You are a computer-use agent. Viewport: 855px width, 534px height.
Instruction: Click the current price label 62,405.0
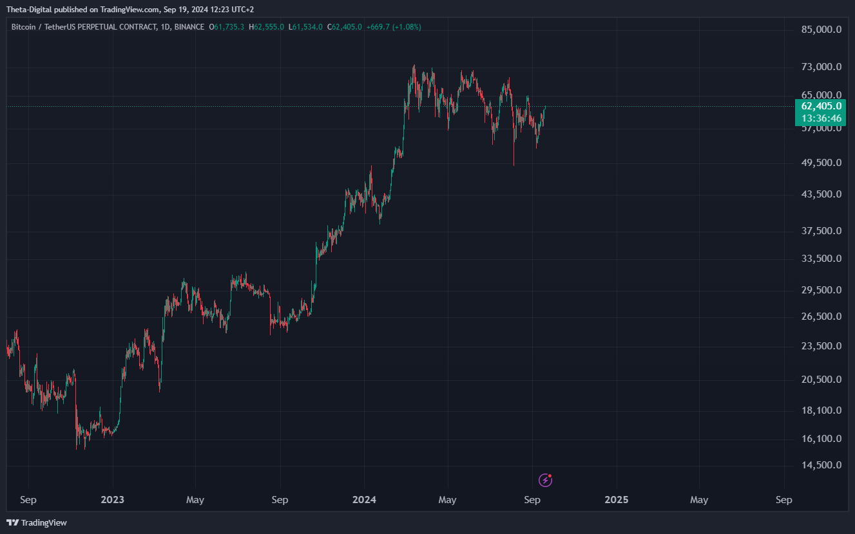(821, 106)
